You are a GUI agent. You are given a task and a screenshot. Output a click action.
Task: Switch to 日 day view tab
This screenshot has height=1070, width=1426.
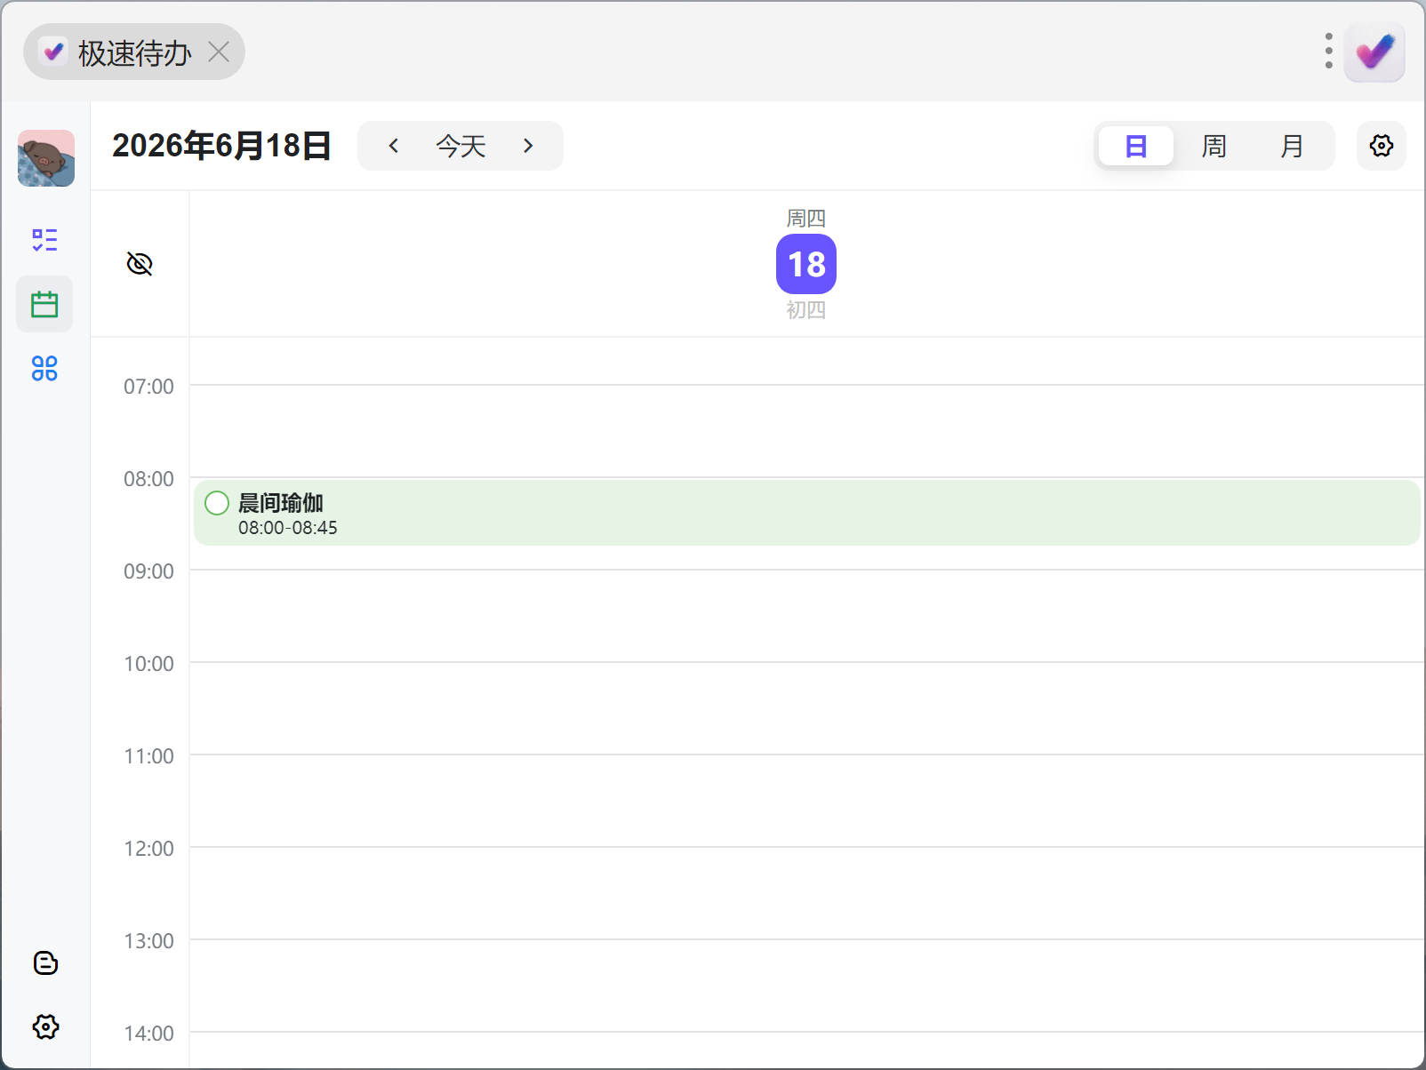[1136, 146]
